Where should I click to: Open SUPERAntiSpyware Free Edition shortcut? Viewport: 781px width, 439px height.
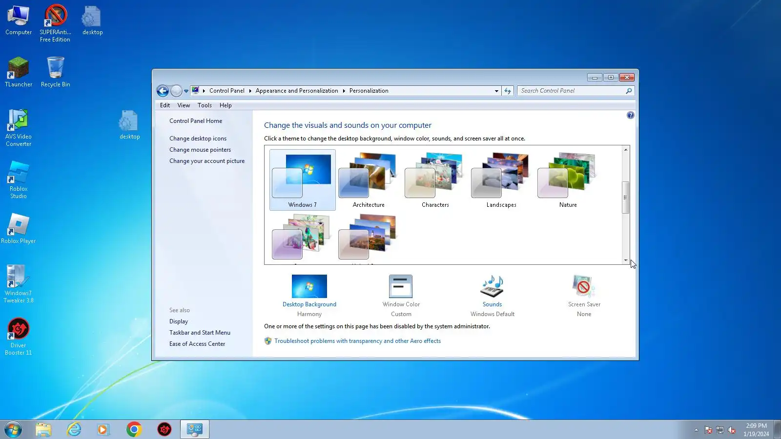55,23
